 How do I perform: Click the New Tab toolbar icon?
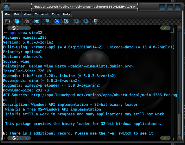click(8, 21)
